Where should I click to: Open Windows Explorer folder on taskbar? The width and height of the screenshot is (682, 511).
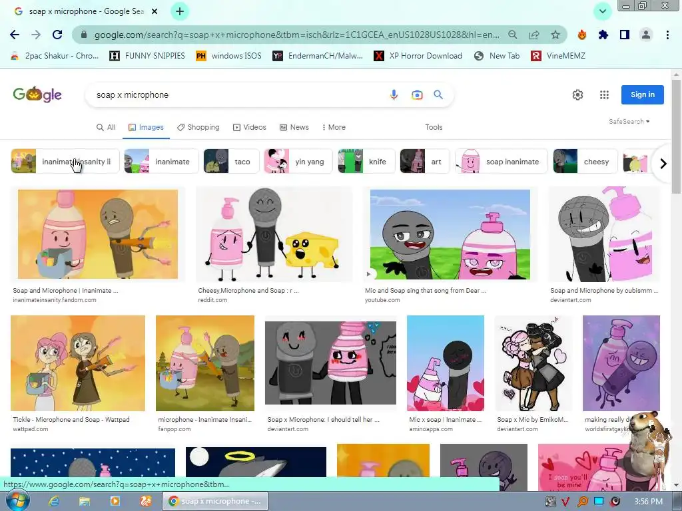[85, 501]
